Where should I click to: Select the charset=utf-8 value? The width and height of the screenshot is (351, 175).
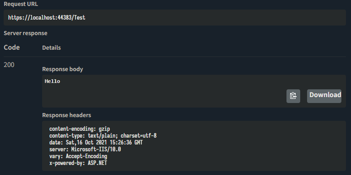click(x=139, y=135)
